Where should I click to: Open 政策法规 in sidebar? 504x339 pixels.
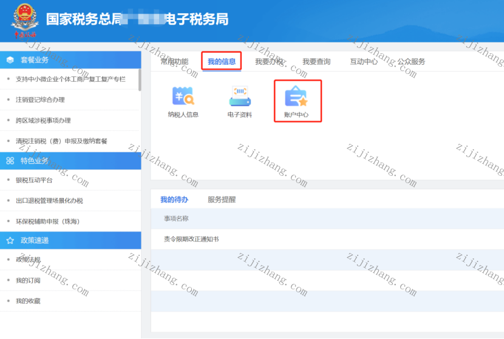click(29, 260)
